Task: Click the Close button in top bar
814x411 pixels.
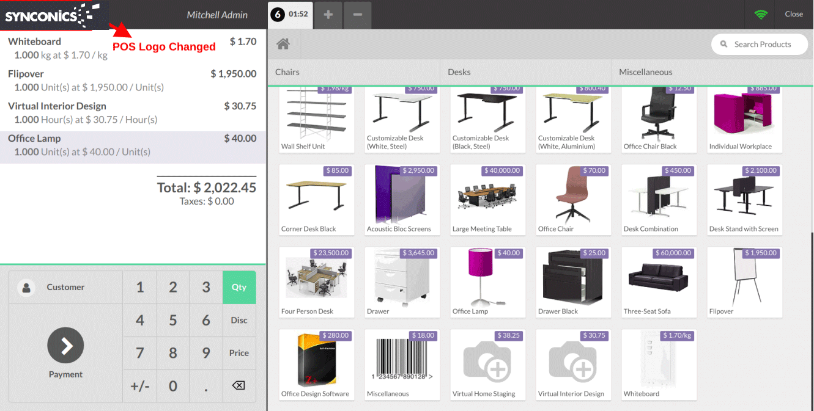Action: (x=794, y=14)
